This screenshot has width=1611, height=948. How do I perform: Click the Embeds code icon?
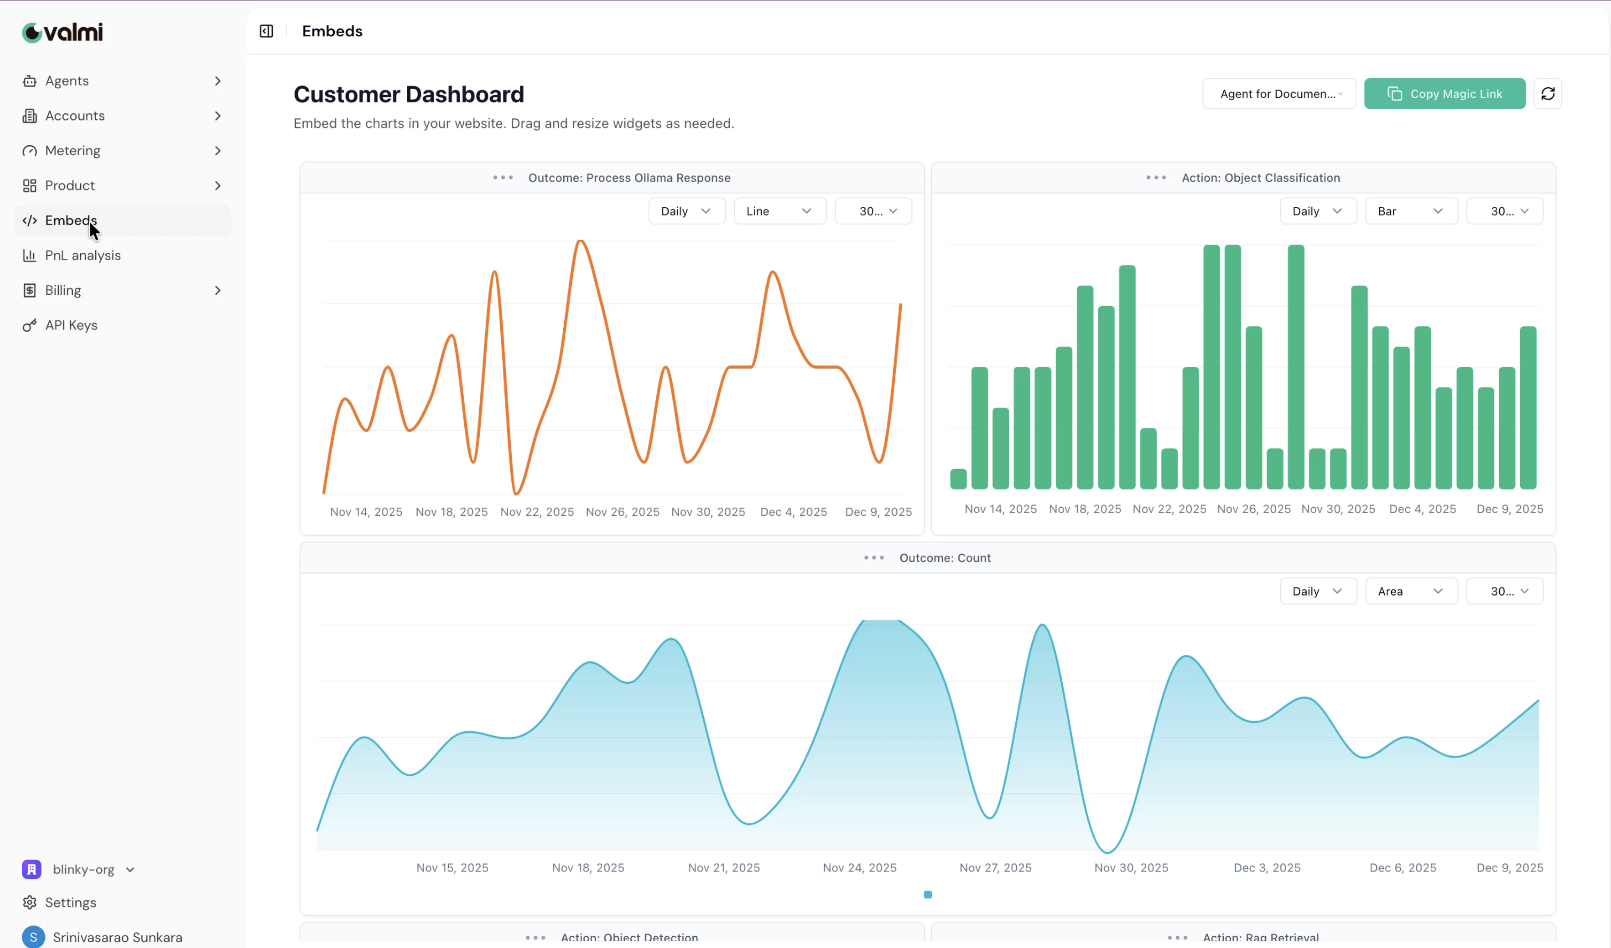(x=30, y=220)
